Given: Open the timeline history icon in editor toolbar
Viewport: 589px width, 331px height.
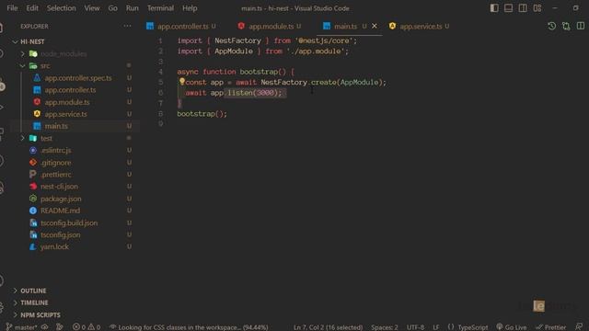Looking at the screenshot, I should 552,26.
